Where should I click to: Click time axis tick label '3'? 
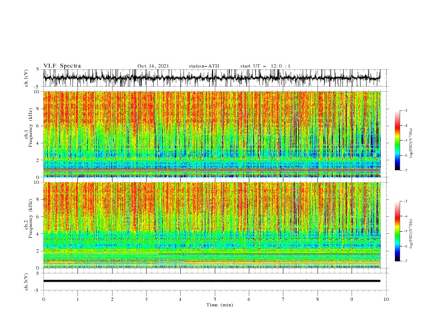[x=146, y=299]
